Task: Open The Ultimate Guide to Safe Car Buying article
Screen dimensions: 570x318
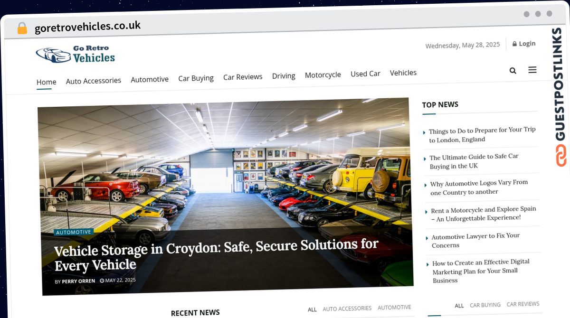Action: pyautogui.click(x=474, y=161)
